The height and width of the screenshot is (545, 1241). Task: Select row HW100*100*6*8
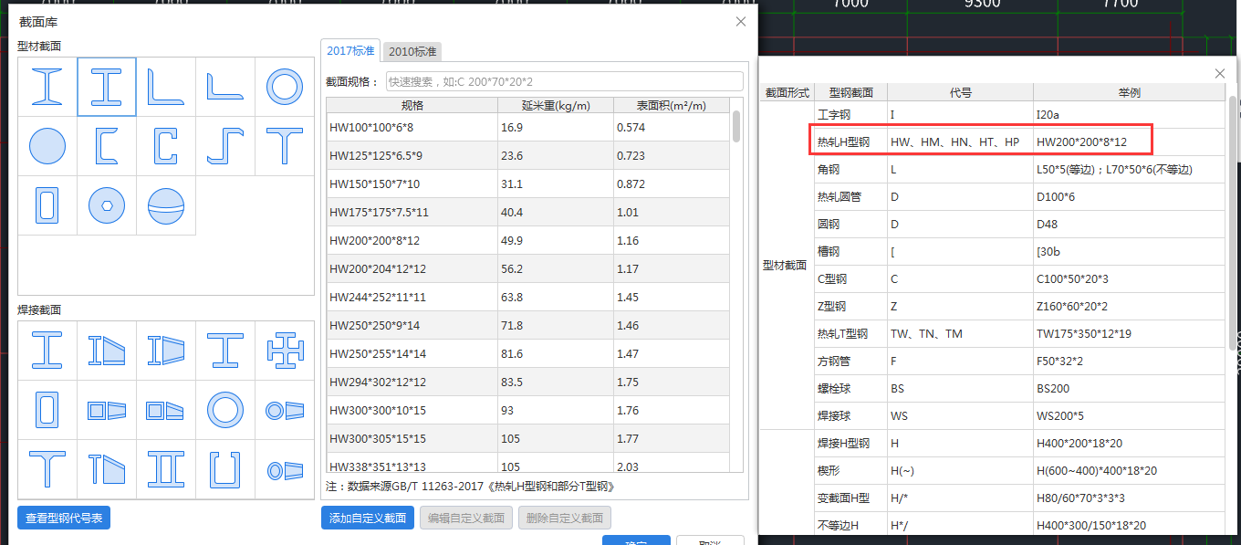coord(528,127)
